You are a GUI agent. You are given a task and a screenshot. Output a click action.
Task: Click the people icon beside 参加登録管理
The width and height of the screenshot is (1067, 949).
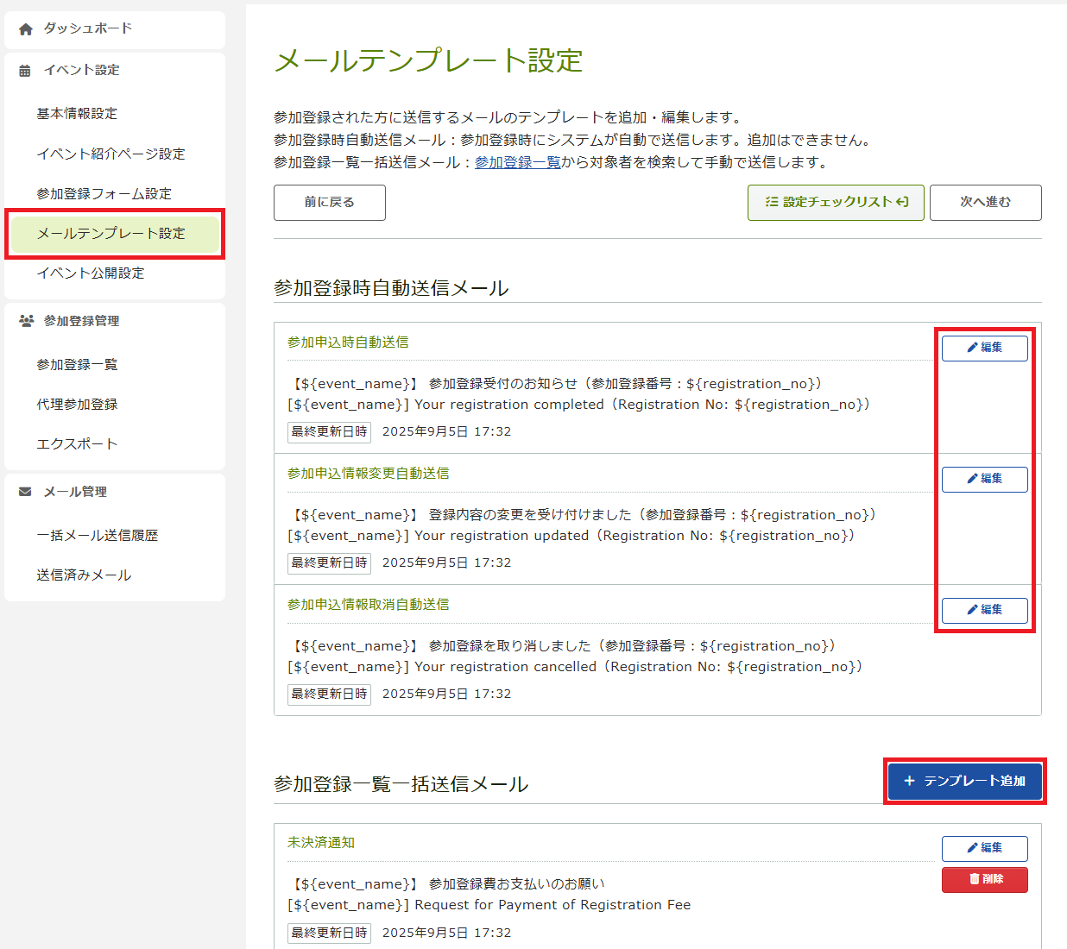[26, 321]
